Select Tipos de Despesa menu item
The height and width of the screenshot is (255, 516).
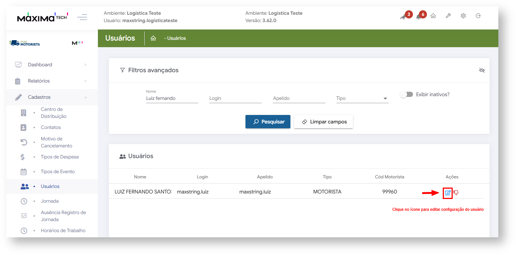tap(60, 157)
